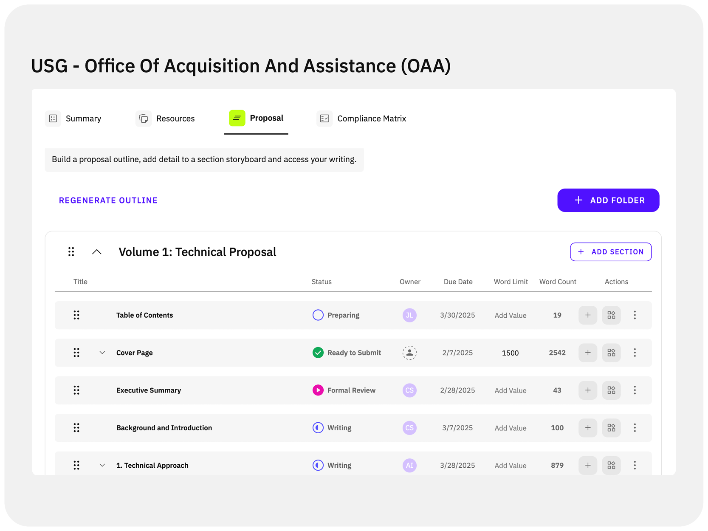708x531 pixels.
Task: Click the Status column header
Action: pyautogui.click(x=322, y=282)
